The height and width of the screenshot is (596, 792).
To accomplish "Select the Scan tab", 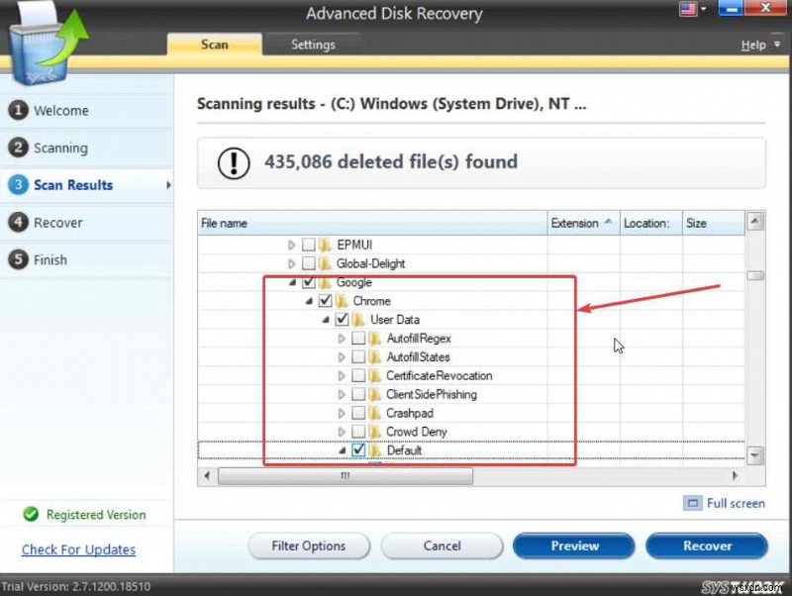I will click(x=214, y=45).
